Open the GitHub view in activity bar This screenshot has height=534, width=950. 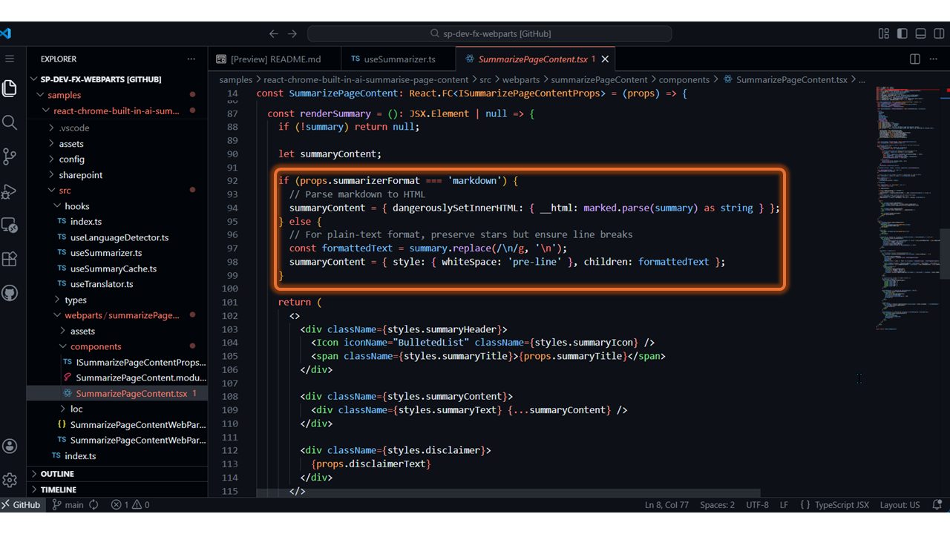[10, 293]
